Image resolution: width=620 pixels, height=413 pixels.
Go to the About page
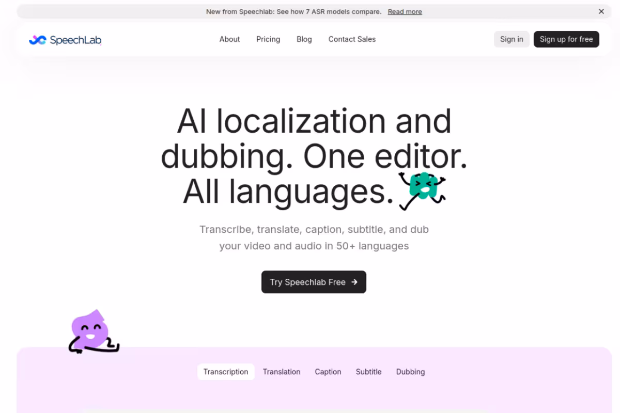pos(229,39)
